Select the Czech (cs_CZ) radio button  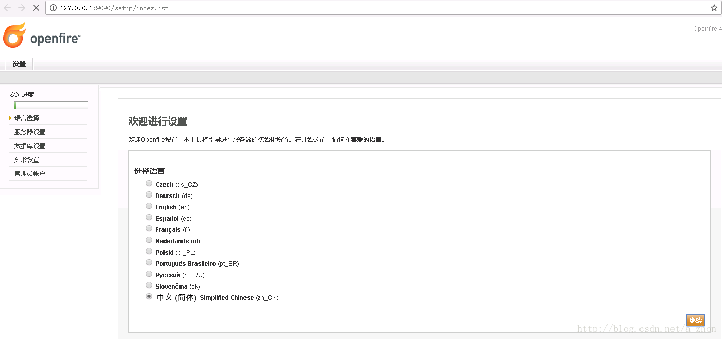point(149,184)
